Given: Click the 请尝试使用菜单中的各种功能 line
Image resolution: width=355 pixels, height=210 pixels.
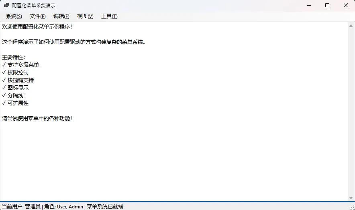Looking at the screenshot, I should (37, 118).
